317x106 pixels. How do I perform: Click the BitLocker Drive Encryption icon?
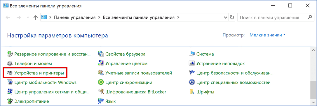click(101, 92)
